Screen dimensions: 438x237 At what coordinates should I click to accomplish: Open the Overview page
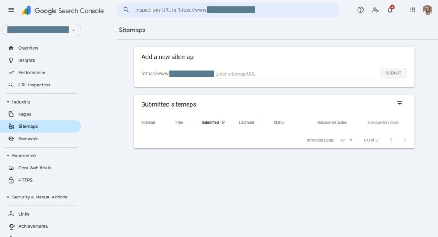(x=28, y=48)
